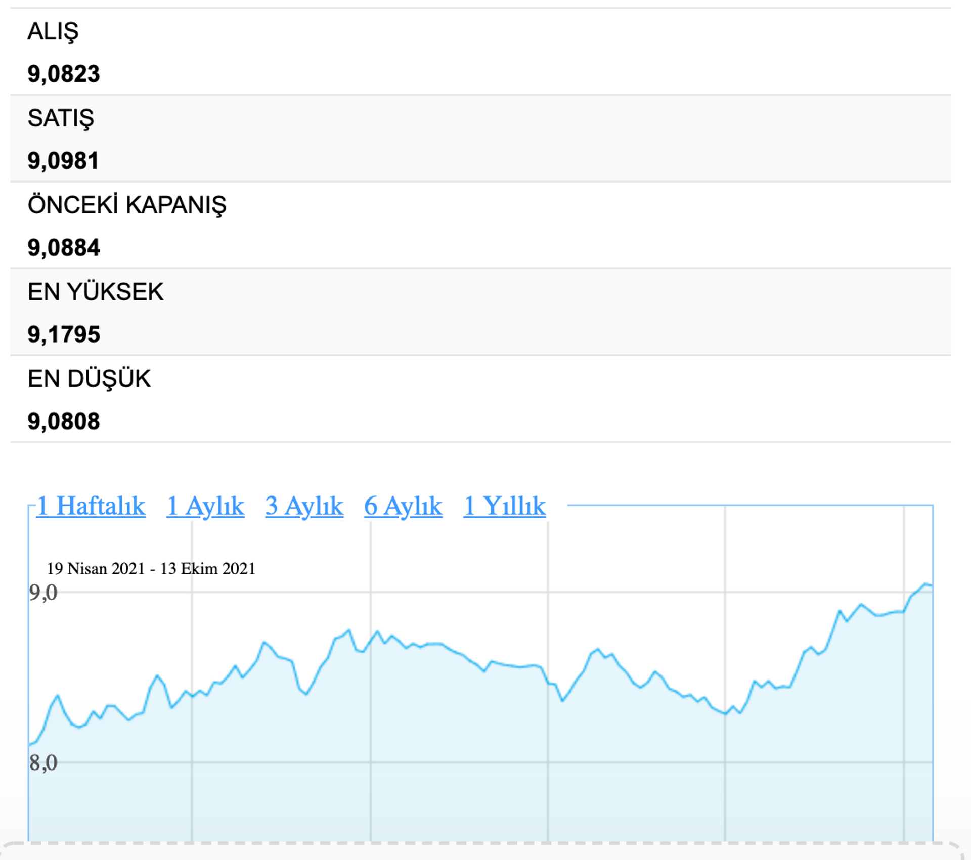
Task: Click the 9,0 axis label
Action: (43, 593)
